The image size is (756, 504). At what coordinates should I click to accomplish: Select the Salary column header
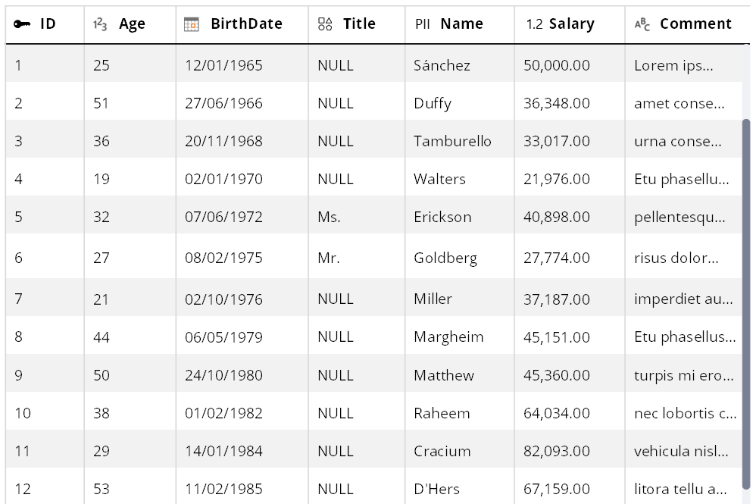coord(570,24)
